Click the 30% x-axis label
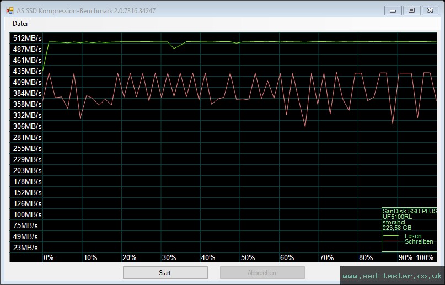The width and height of the screenshot is (445, 285). click(x=169, y=258)
